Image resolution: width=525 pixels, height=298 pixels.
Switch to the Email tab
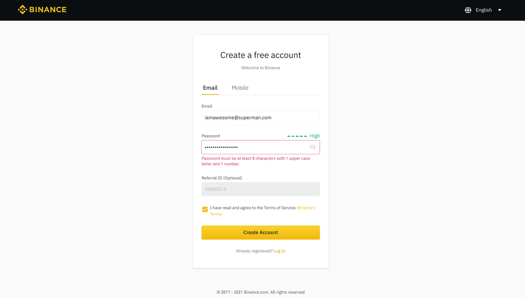coord(210,88)
